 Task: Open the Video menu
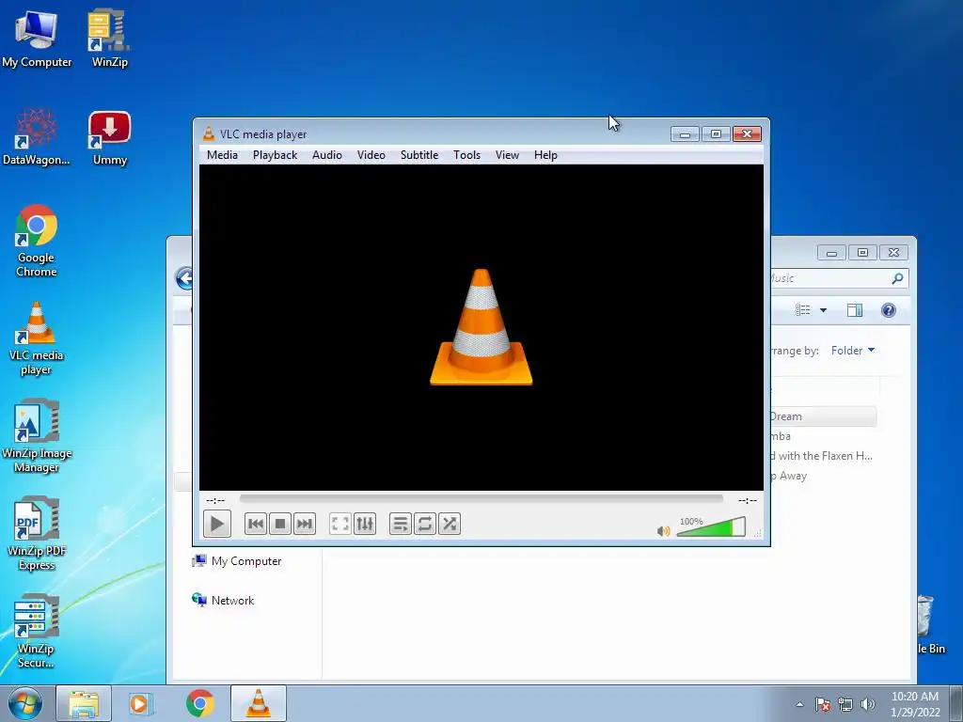[371, 155]
